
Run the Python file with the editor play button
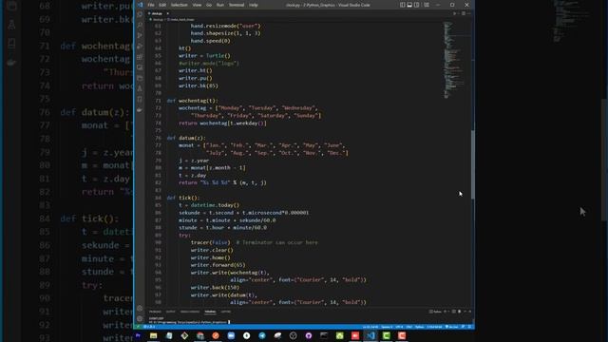(454, 13)
